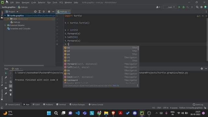208x117 pixels.
Task: Expand all icon in Project panel header
Action: point(40,12)
